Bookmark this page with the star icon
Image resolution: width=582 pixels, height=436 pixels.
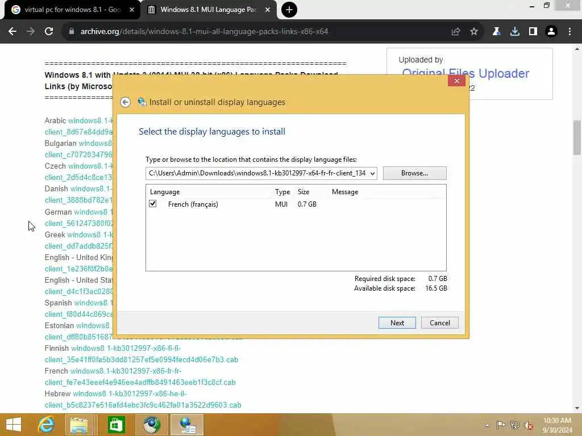tap(474, 32)
